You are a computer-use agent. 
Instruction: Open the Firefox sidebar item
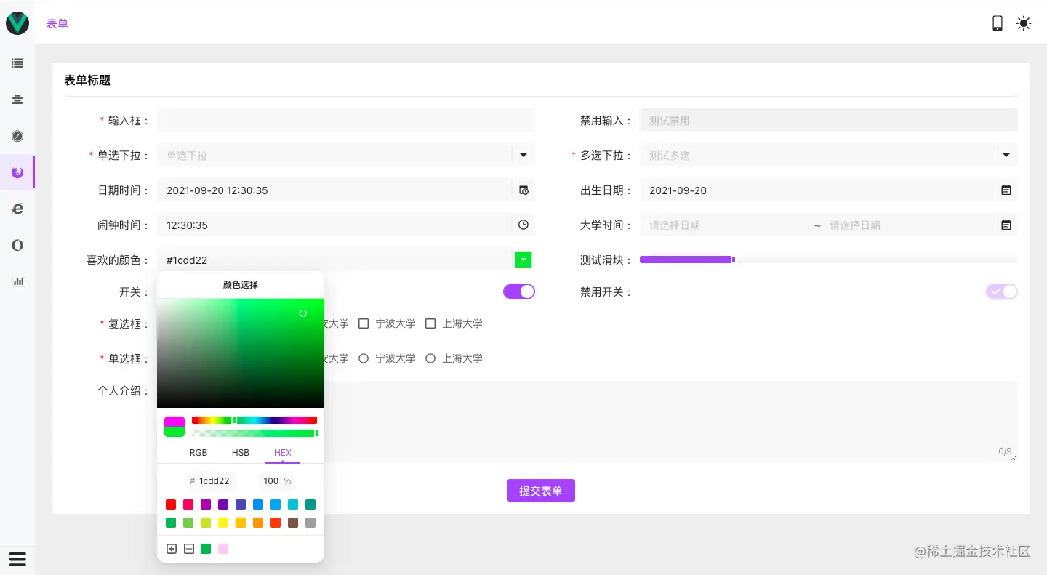point(17,172)
